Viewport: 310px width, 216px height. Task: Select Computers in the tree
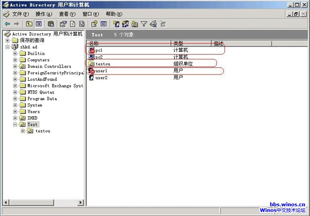click(x=38, y=60)
